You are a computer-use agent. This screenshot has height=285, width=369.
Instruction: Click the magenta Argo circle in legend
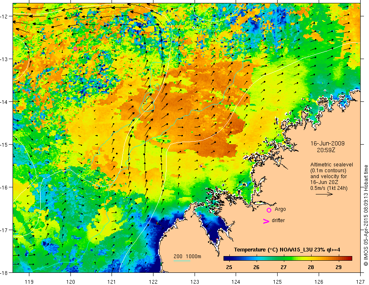click(269, 210)
